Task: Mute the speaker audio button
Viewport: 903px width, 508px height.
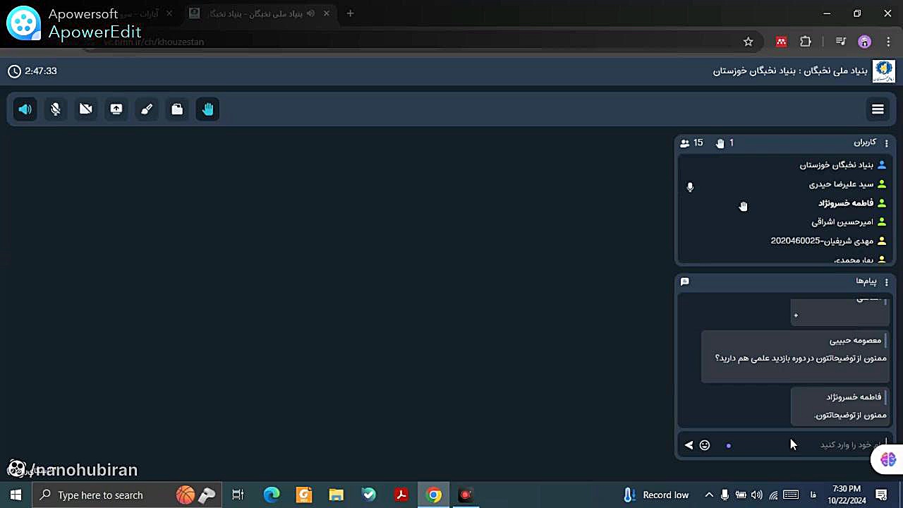Action: [25, 109]
